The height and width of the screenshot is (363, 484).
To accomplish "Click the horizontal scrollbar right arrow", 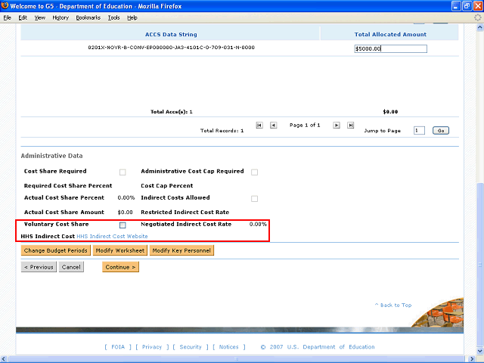I will [x=472, y=359].
